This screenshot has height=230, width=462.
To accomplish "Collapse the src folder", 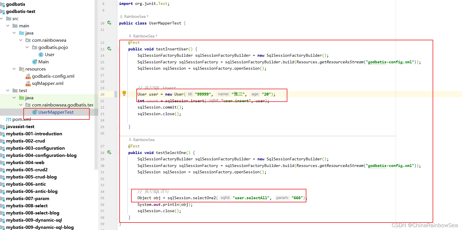I will [x=1, y=18].
